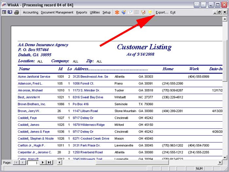This screenshot has width=229, height=172.
Task: Click address 1147 Lilburn Road
Action: (85, 111)
